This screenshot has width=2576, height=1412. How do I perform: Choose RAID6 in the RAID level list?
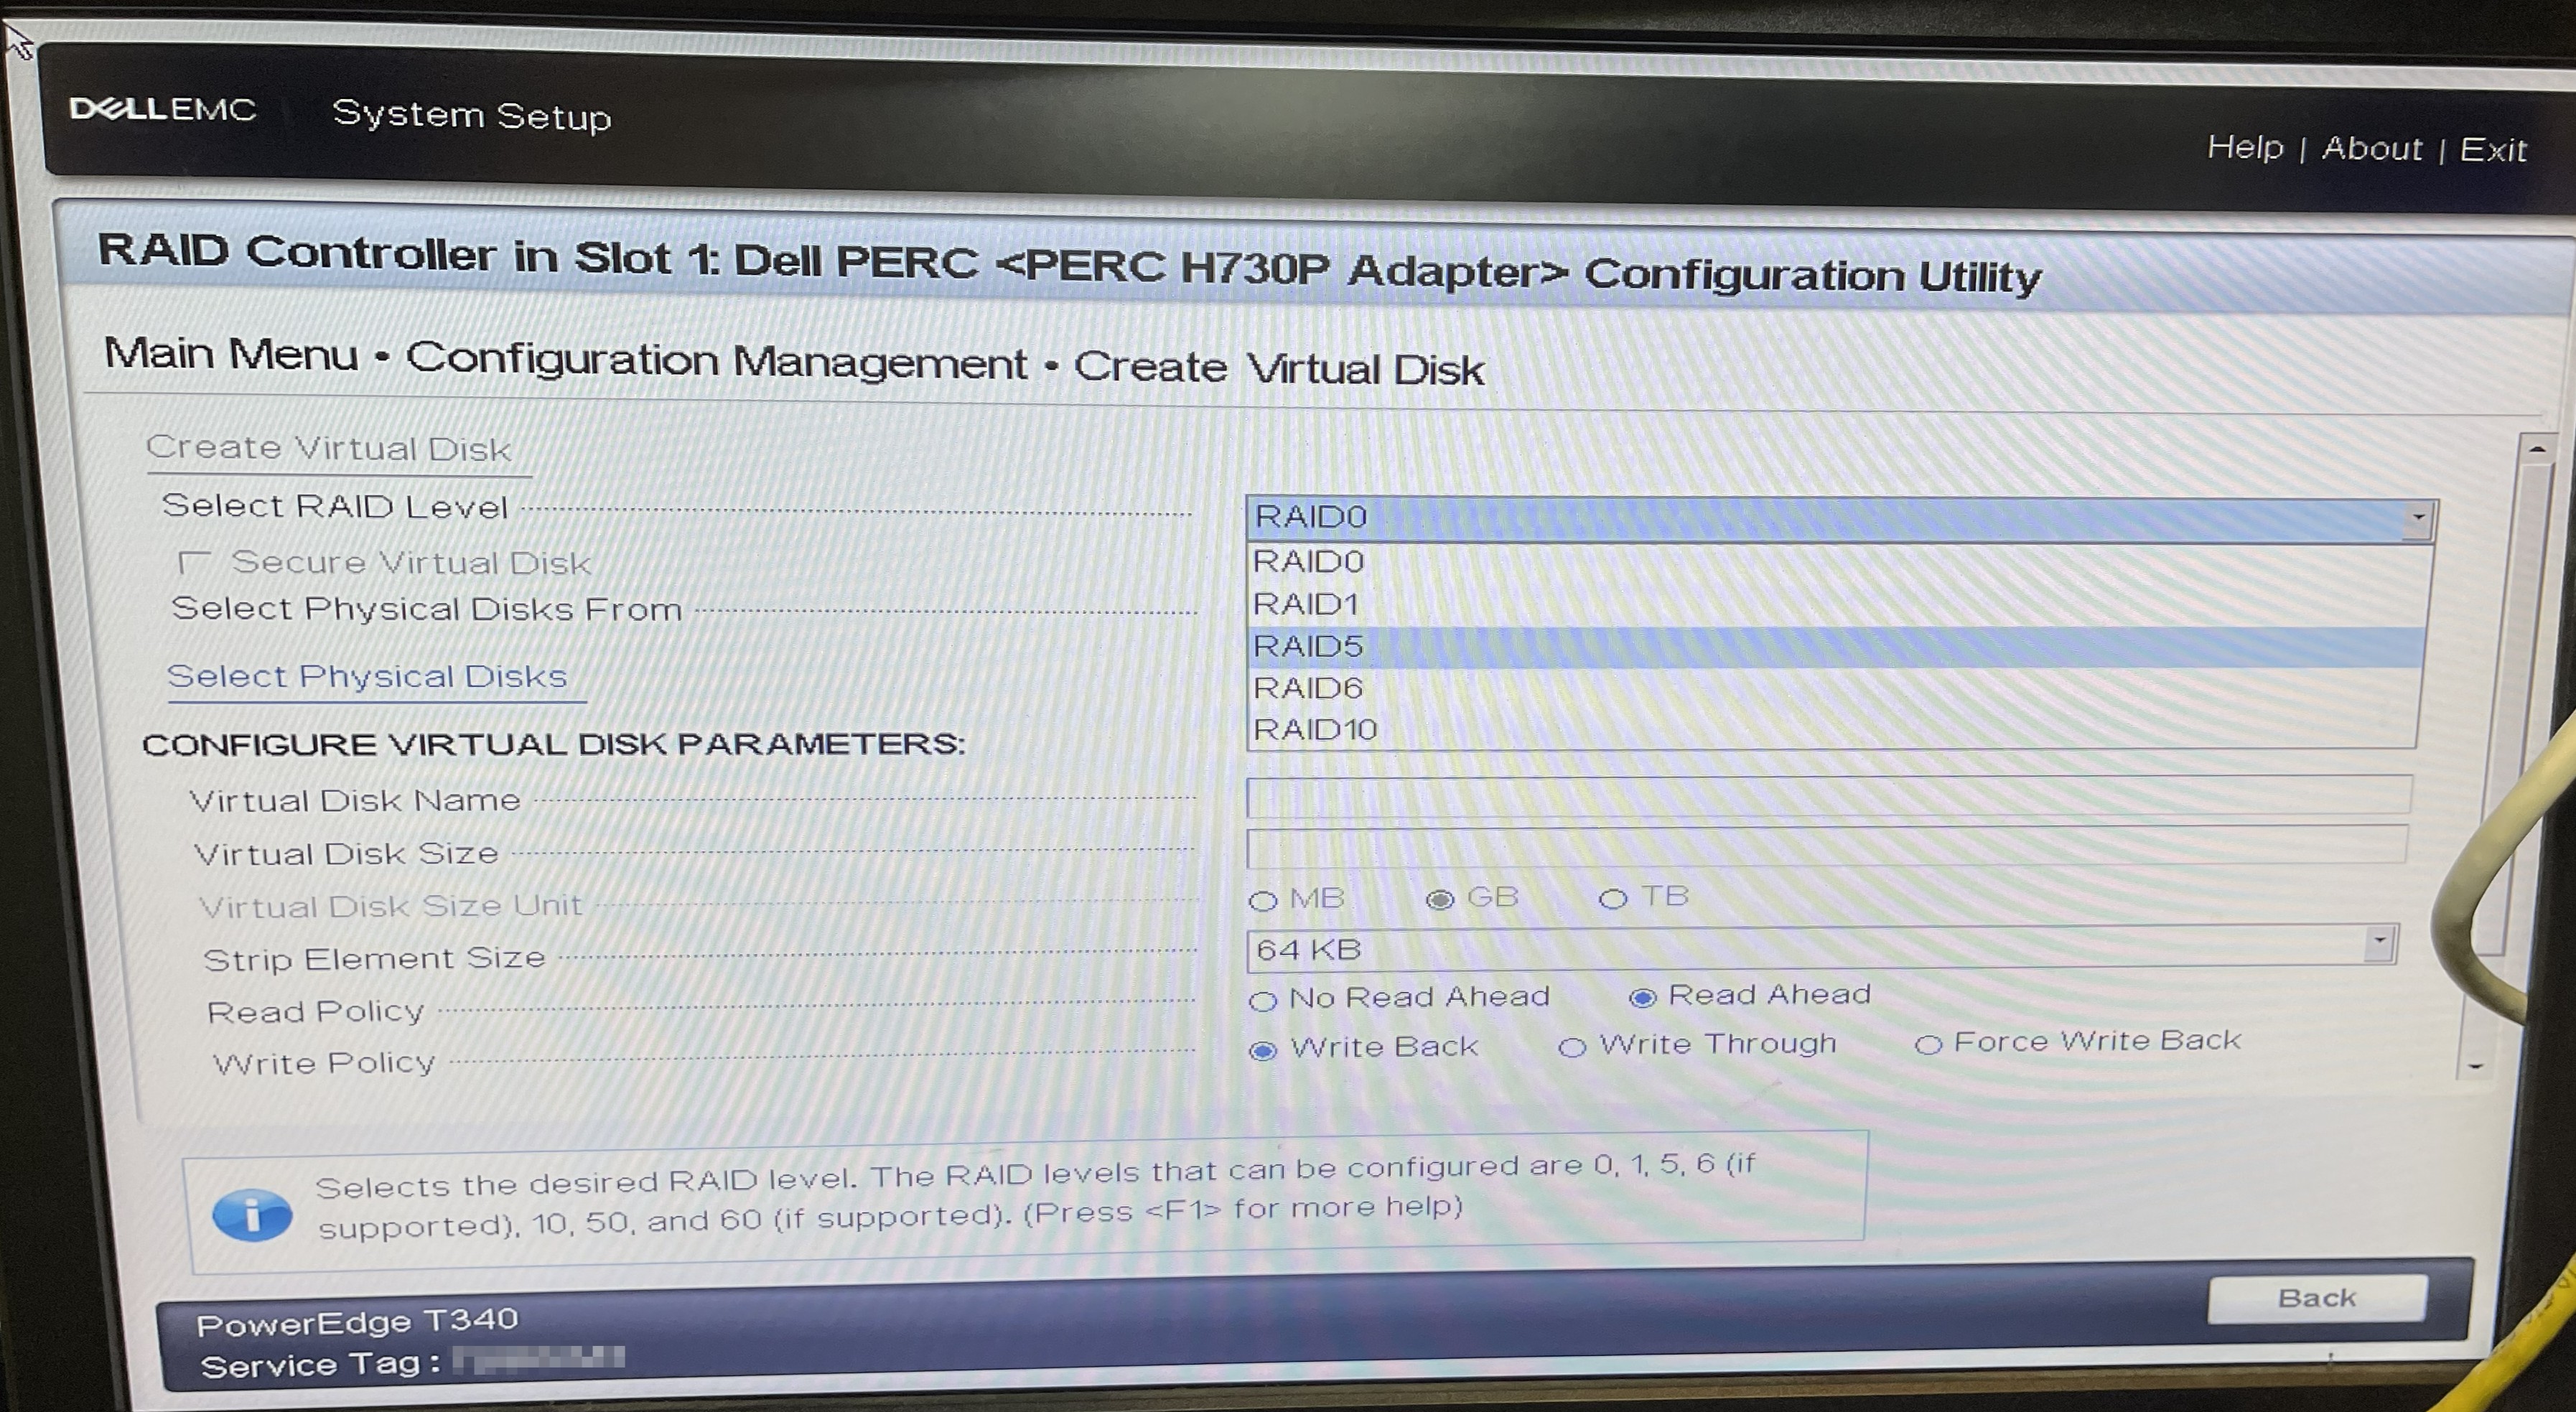tap(1833, 688)
